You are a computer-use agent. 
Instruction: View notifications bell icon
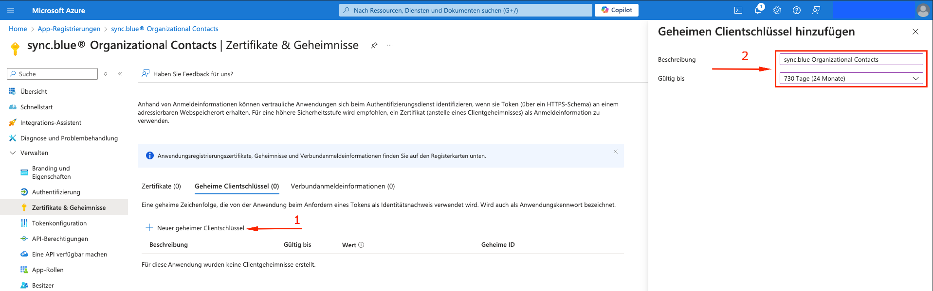point(758,10)
